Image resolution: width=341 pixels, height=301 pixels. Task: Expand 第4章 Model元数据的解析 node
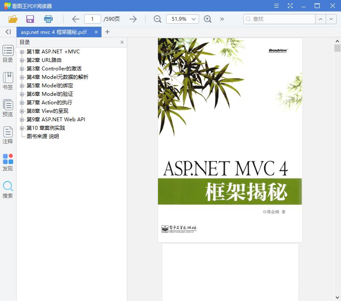pos(22,77)
